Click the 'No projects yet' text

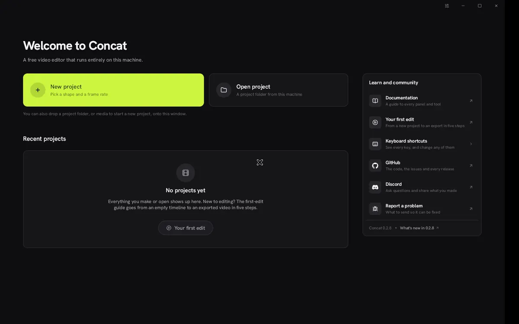click(x=186, y=191)
